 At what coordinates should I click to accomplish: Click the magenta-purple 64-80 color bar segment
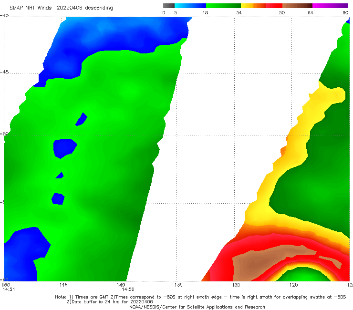click(330, 6)
